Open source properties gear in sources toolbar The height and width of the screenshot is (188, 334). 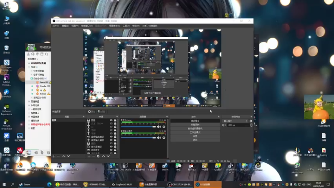(98, 156)
